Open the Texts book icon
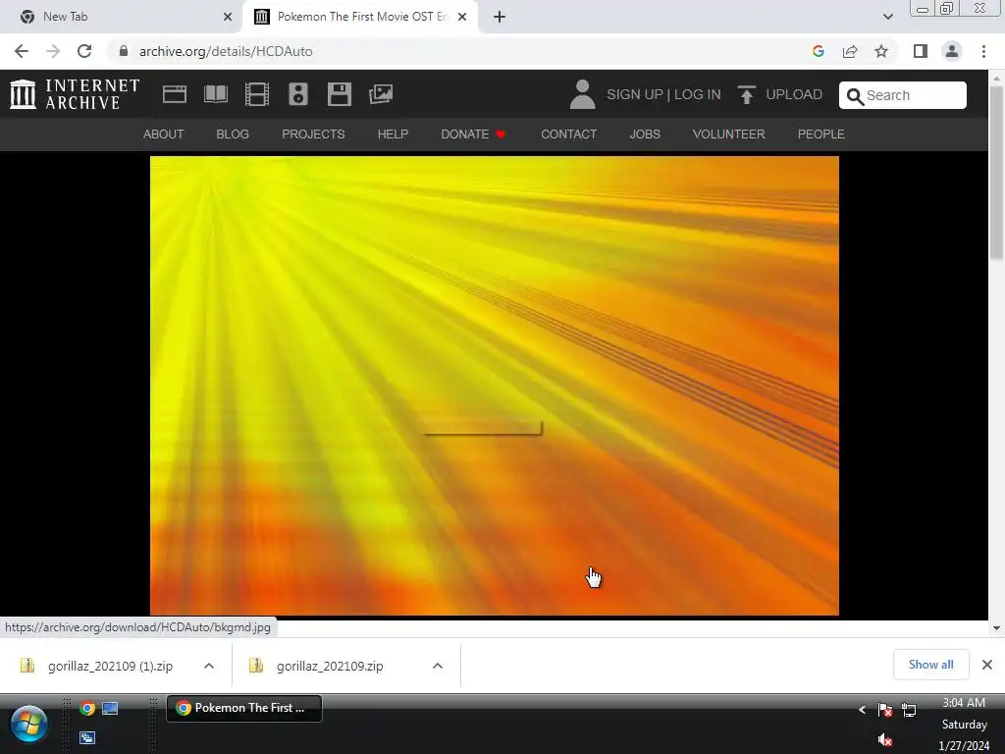Screen dimensions: 1005x754 pos(215,94)
